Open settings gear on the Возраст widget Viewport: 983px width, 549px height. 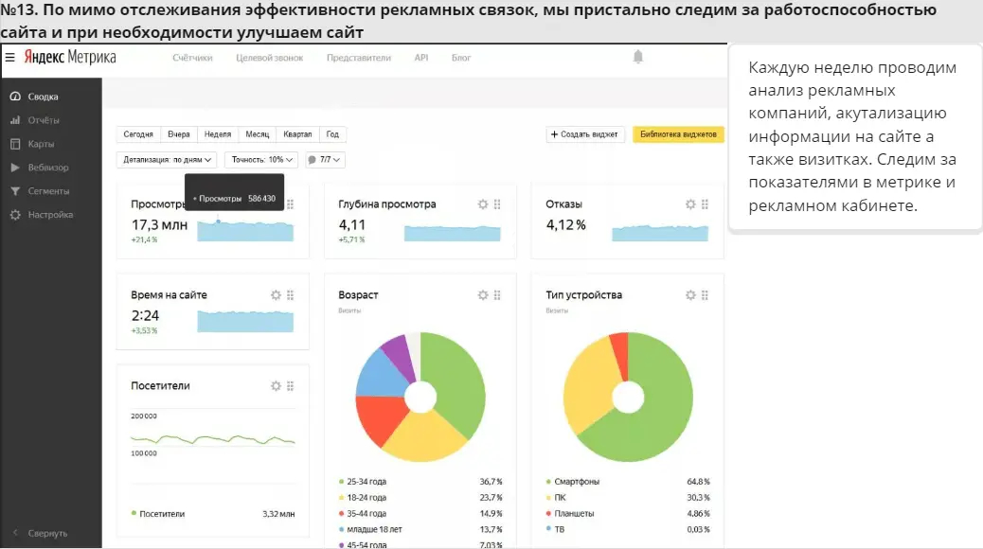pyautogui.click(x=483, y=294)
